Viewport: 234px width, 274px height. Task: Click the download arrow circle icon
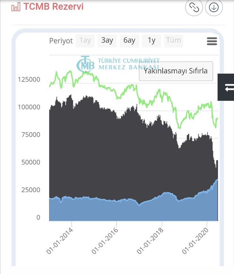coord(214,7)
